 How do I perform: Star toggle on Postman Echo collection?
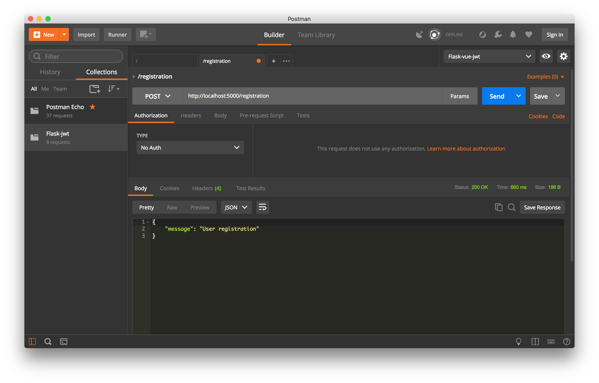point(92,107)
